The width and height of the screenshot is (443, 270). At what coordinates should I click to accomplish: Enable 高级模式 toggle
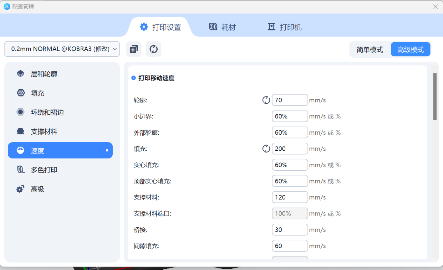point(410,50)
